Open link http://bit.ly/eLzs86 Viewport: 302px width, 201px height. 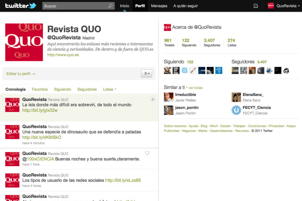click(x=123, y=180)
